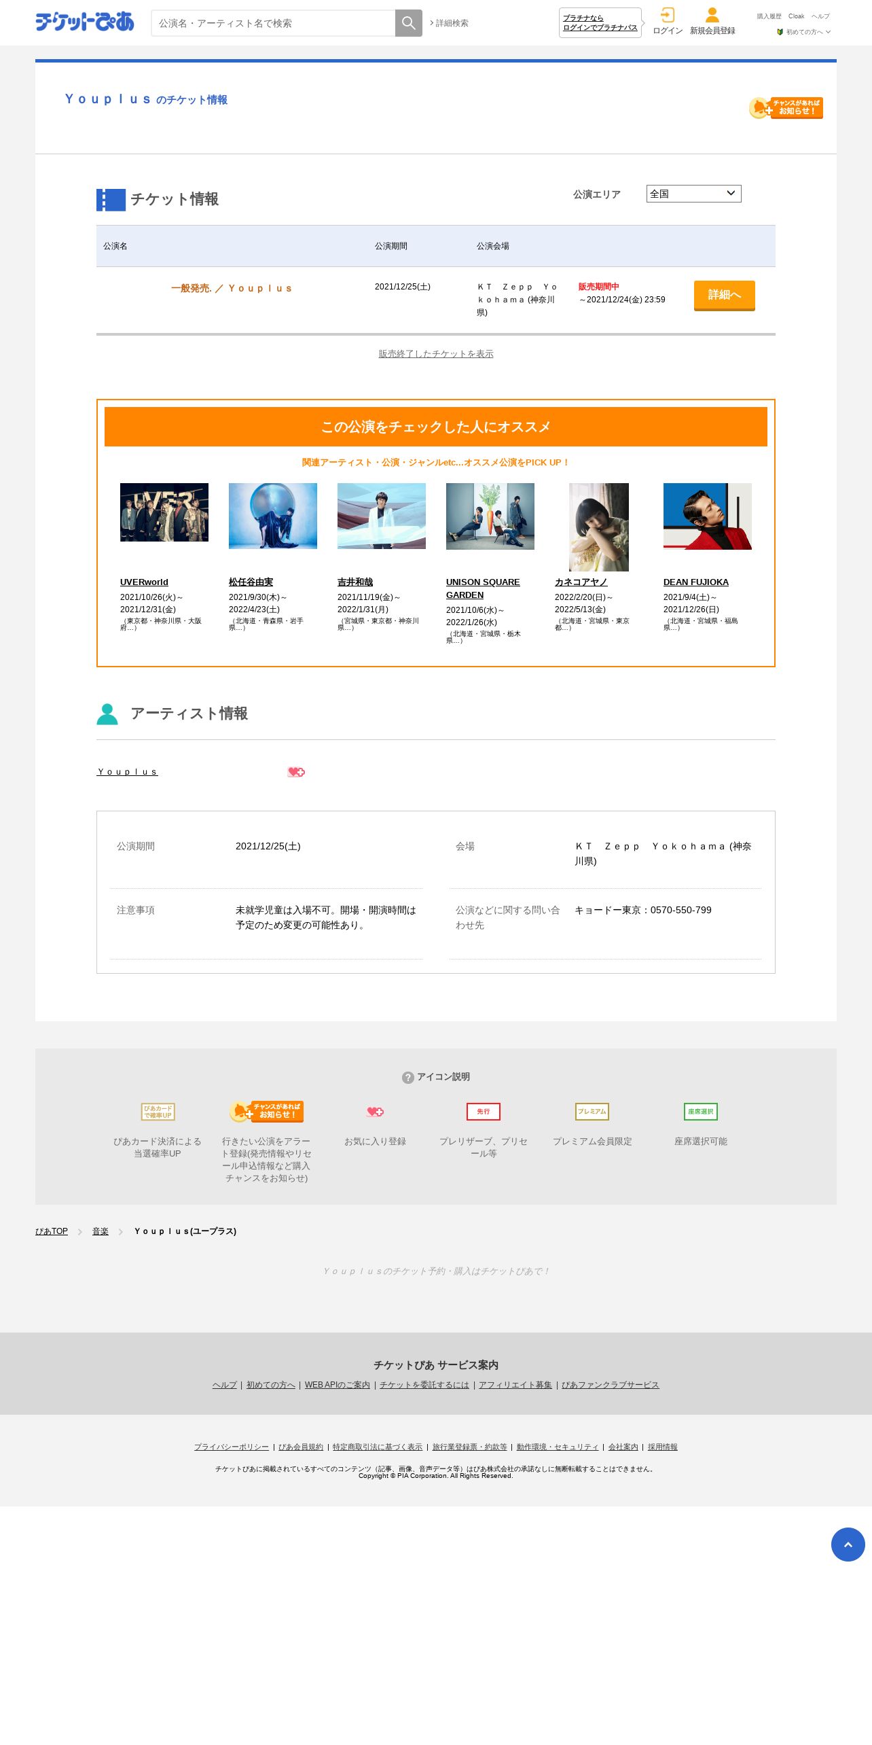Click the 吉井和哉 thumbnail image
This screenshot has height=1745, width=872.
[382, 516]
